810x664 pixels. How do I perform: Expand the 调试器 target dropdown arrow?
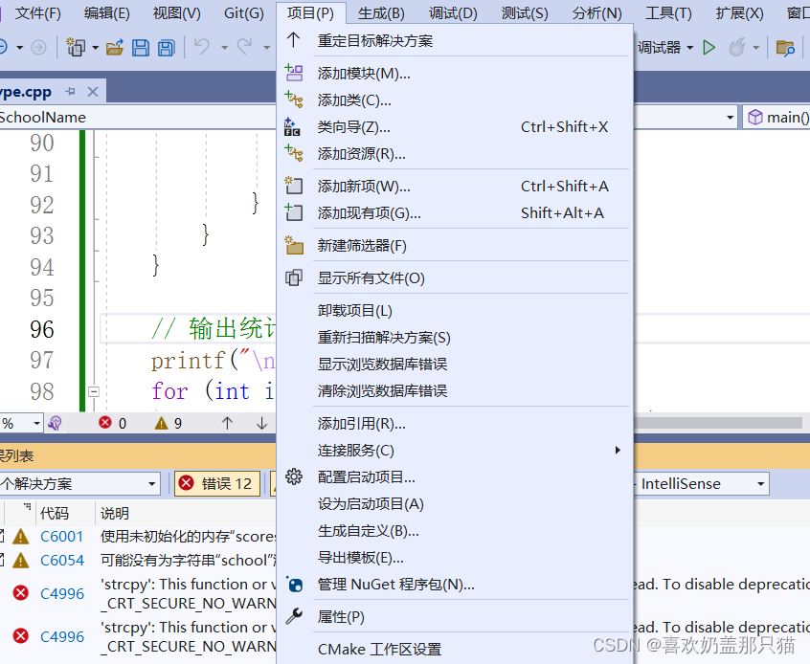690,48
